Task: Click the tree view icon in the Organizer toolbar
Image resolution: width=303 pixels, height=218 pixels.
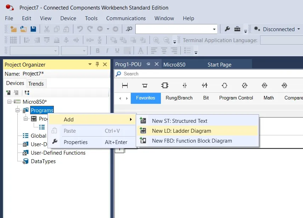Action: 27,93
